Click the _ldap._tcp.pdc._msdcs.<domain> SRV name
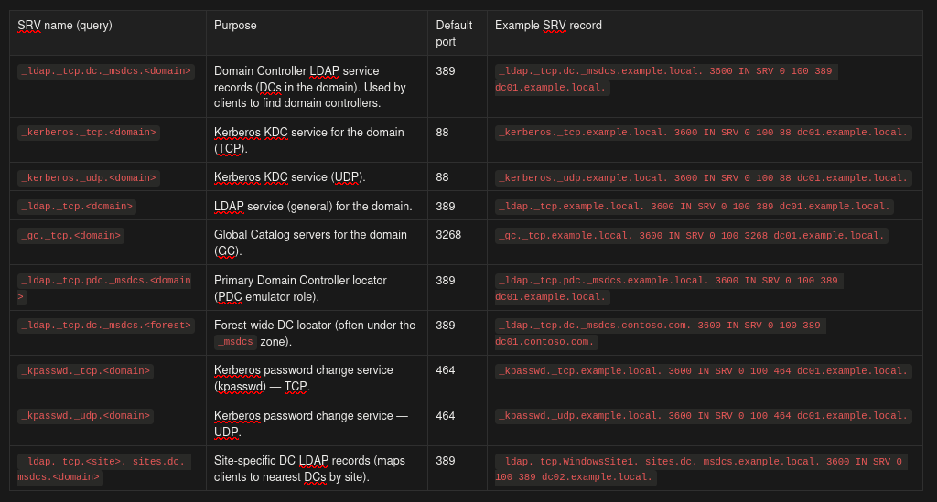The width and height of the screenshot is (937, 502). click(x=105, y=288)
